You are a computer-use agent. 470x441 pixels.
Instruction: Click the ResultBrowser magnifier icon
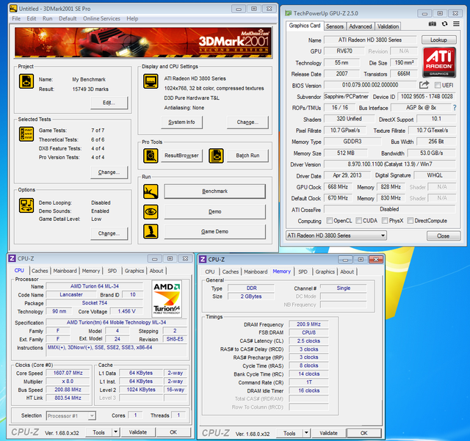coord(151,156)
